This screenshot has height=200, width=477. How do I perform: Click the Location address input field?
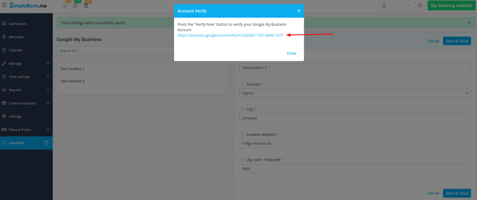click(x=354, y=143)
